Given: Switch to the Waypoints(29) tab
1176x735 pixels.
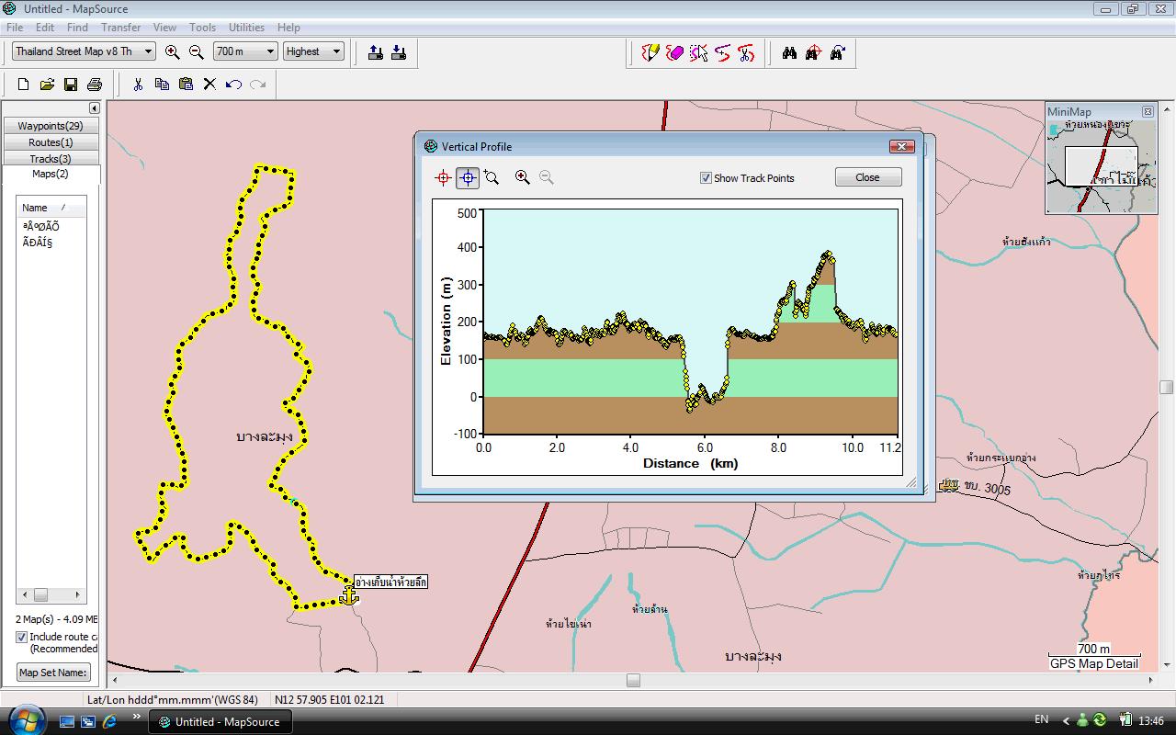Looking at the screenshot, I should 51,126.
